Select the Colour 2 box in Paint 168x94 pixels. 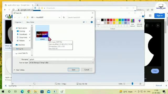tap(98, 23)
